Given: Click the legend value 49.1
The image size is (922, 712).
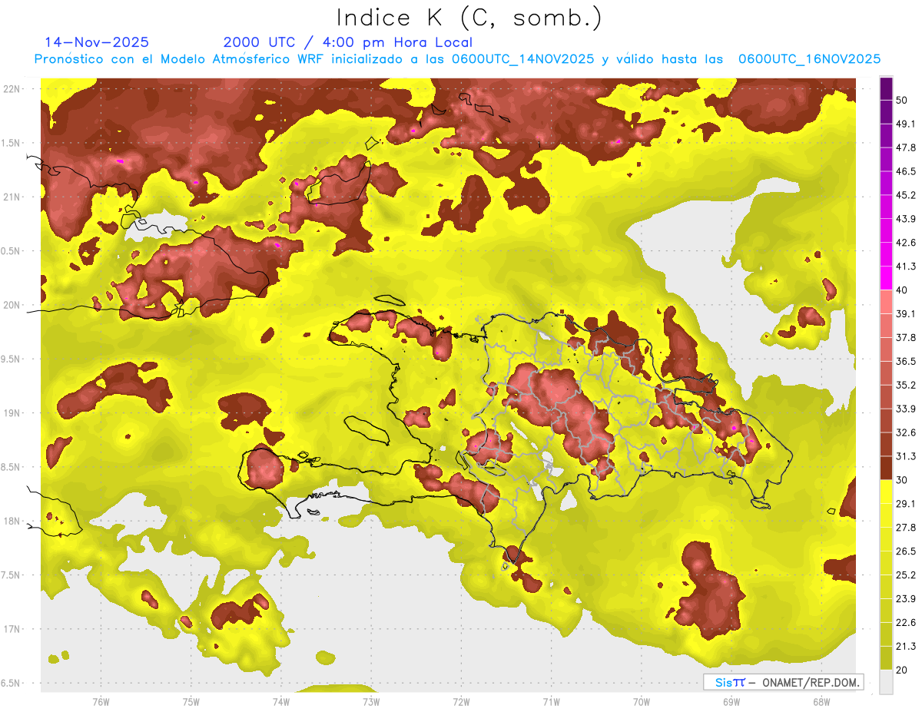Looking at the screenshot, I should pyautogui.click(x=906, y=124).
